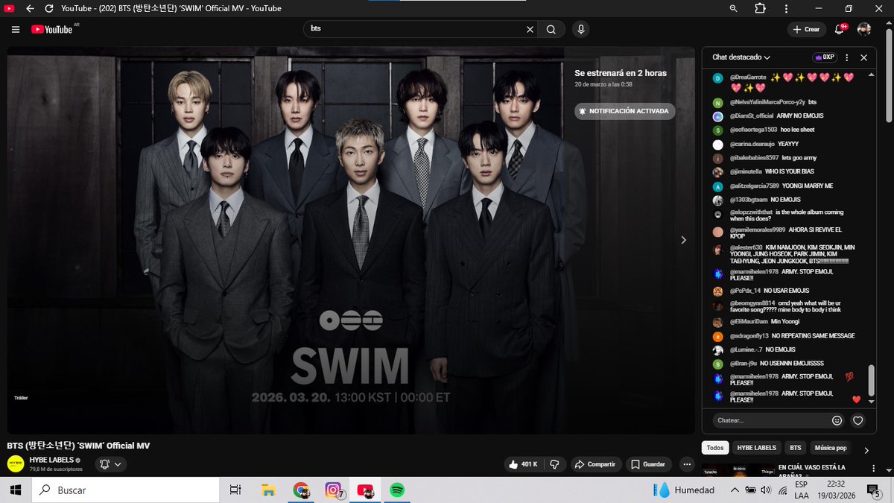Open Chrome from the taskbar
Screen dimensions: 894x503
point(301,490)
